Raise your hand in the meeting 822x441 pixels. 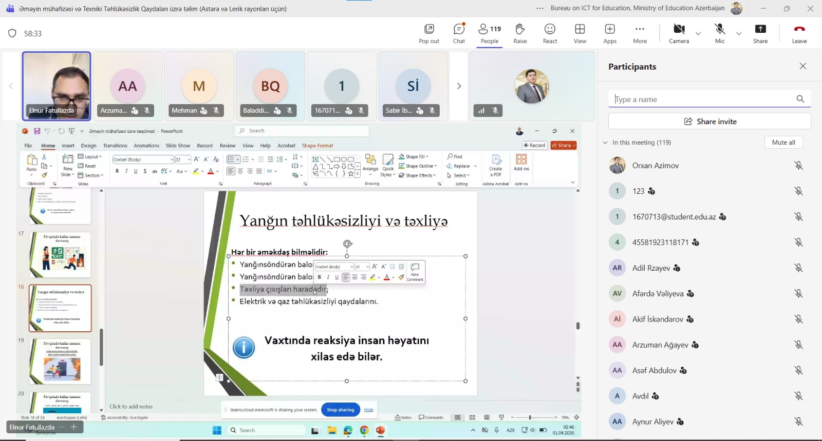[x=520, y=33]
